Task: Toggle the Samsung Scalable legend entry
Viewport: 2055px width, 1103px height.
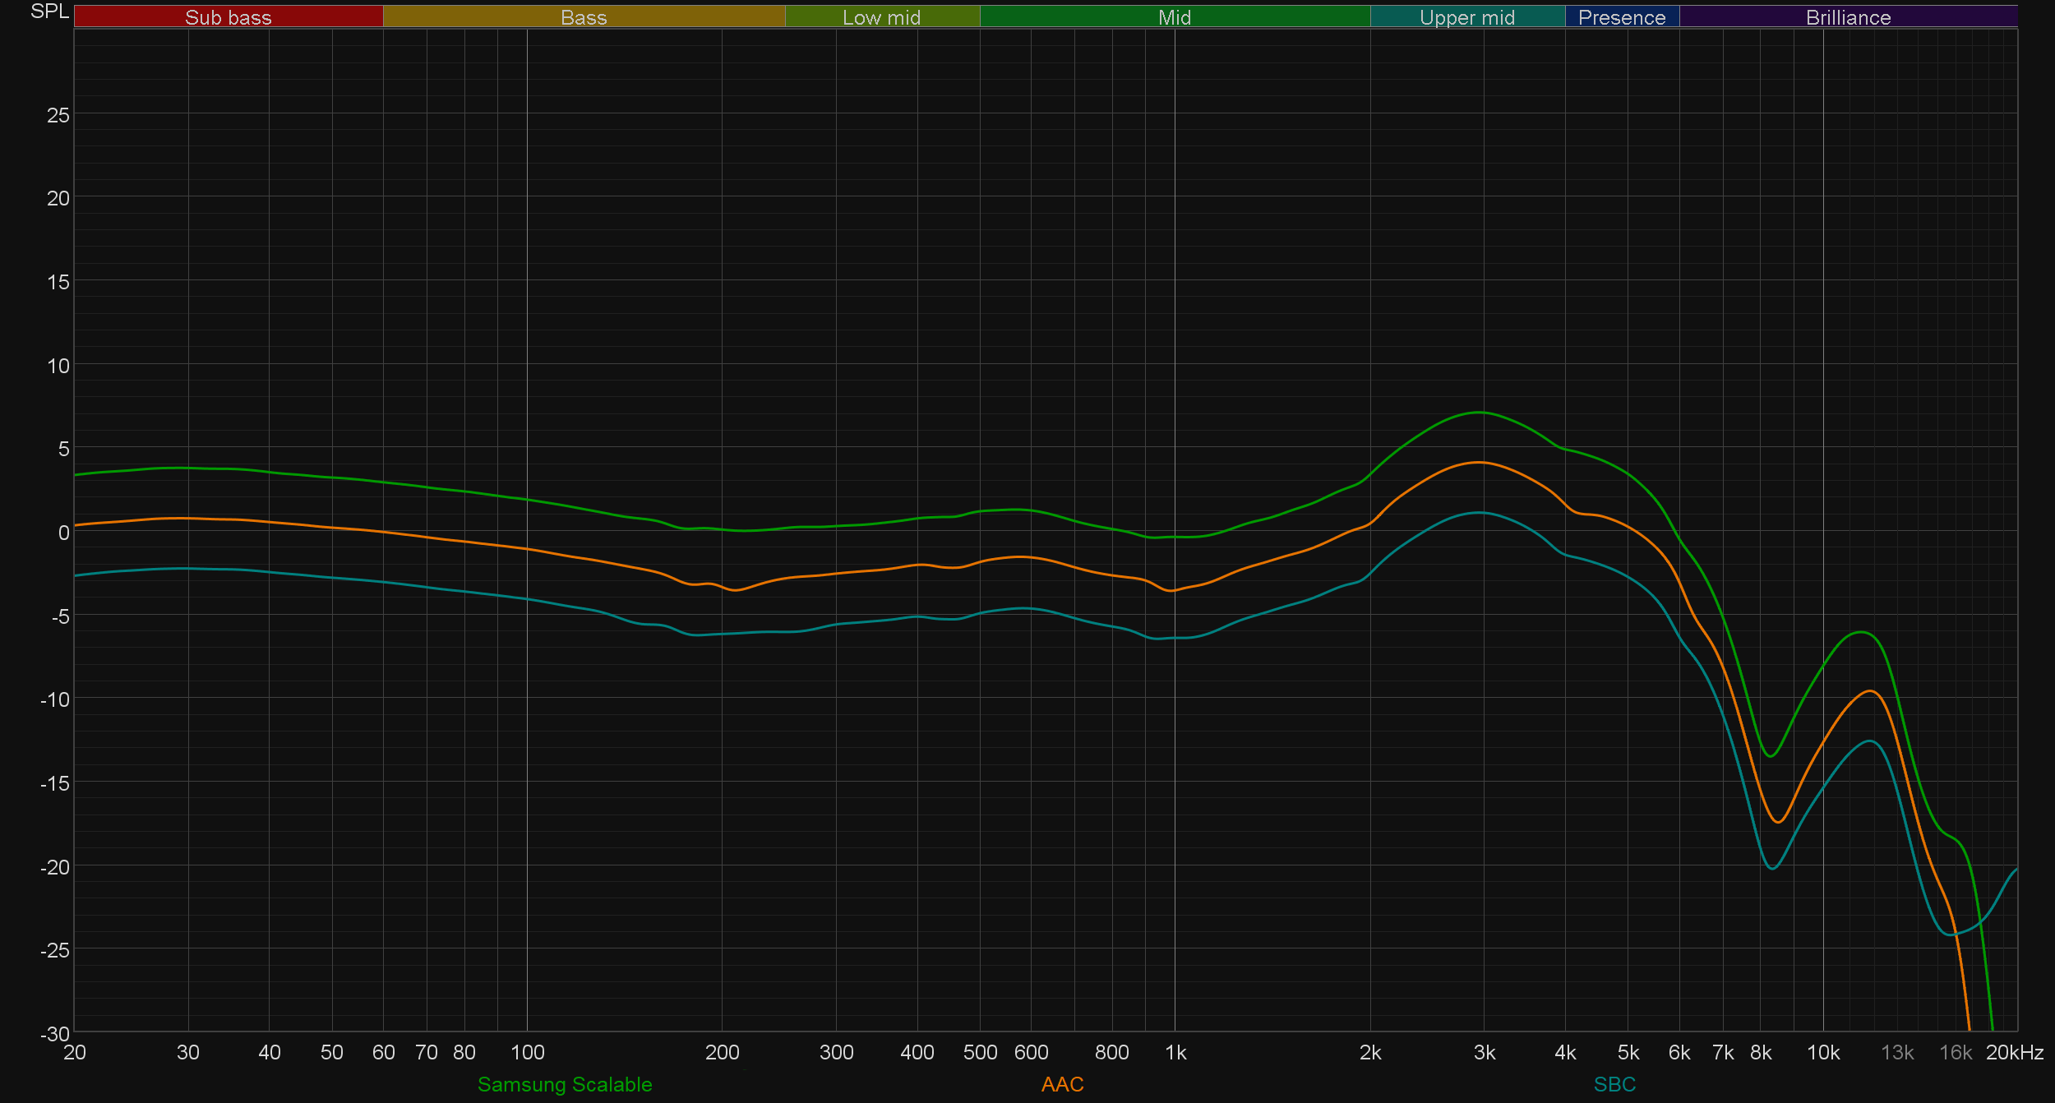Action: click(x=565, y=1084)
